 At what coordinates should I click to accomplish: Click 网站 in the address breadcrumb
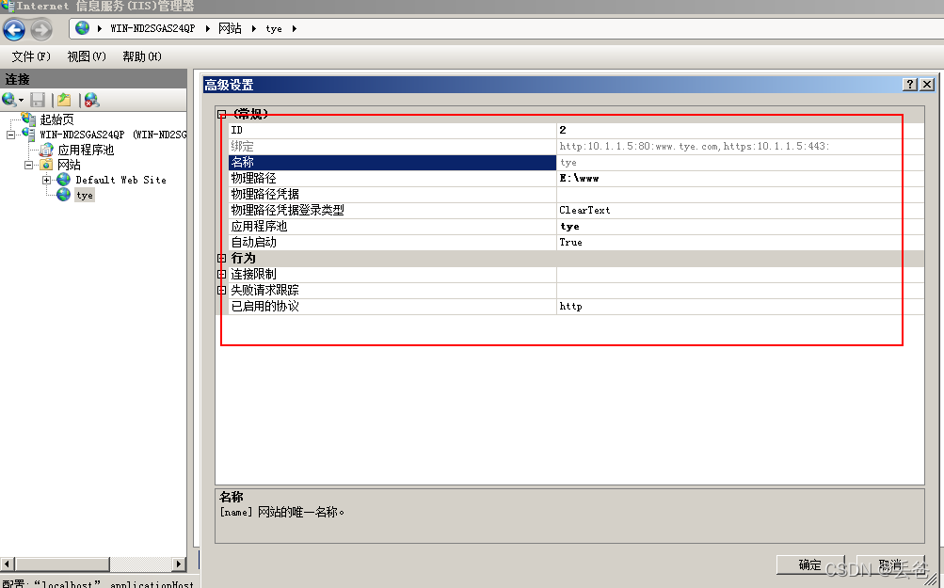point(230,28)
